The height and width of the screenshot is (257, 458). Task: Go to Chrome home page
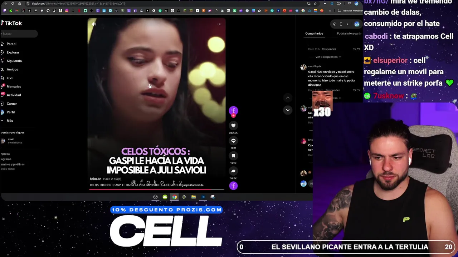tap(19, 4)
